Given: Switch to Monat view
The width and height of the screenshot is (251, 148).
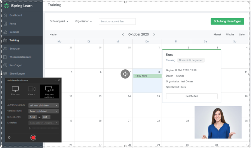Looking at the screenshot, I should click(x=217, y=34).
